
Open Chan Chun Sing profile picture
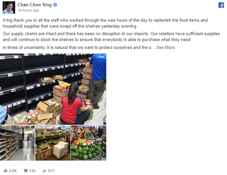[x=9, y=8]
